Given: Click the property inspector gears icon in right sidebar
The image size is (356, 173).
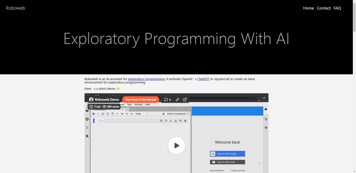Looking at the screenshot, I should coord(266,119).
